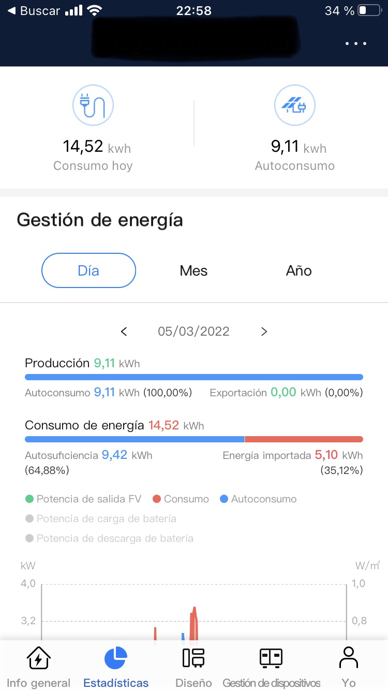Open the three-dot more options menu
The image size is (388, 691).
[356, 44]
